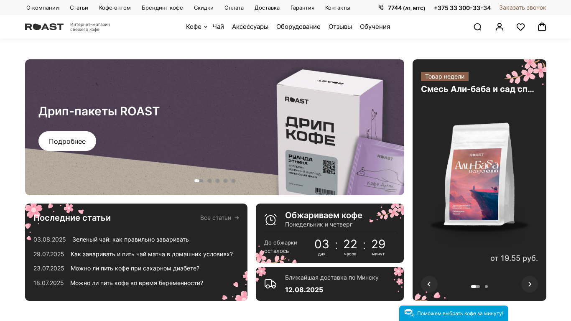Open the search icon in header
The image size is (571, 321).
477,27
